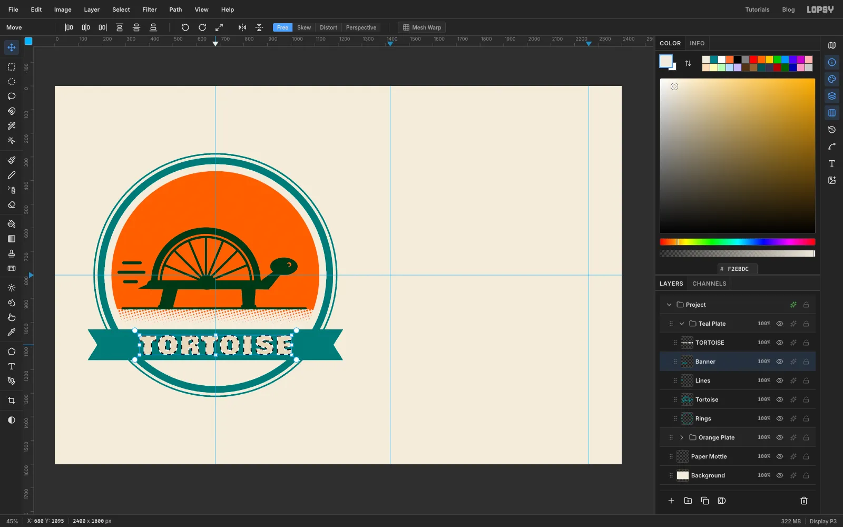843x527 pixels.
Task: Select the paint bucket fill tool
Action: click(x=12, y=224)
